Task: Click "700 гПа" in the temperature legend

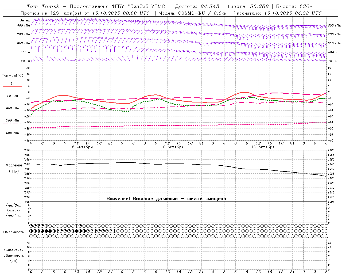Action: (13, 121)
